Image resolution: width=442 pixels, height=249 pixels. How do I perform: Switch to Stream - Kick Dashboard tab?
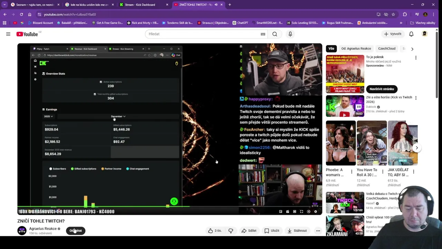coord(144,4)
